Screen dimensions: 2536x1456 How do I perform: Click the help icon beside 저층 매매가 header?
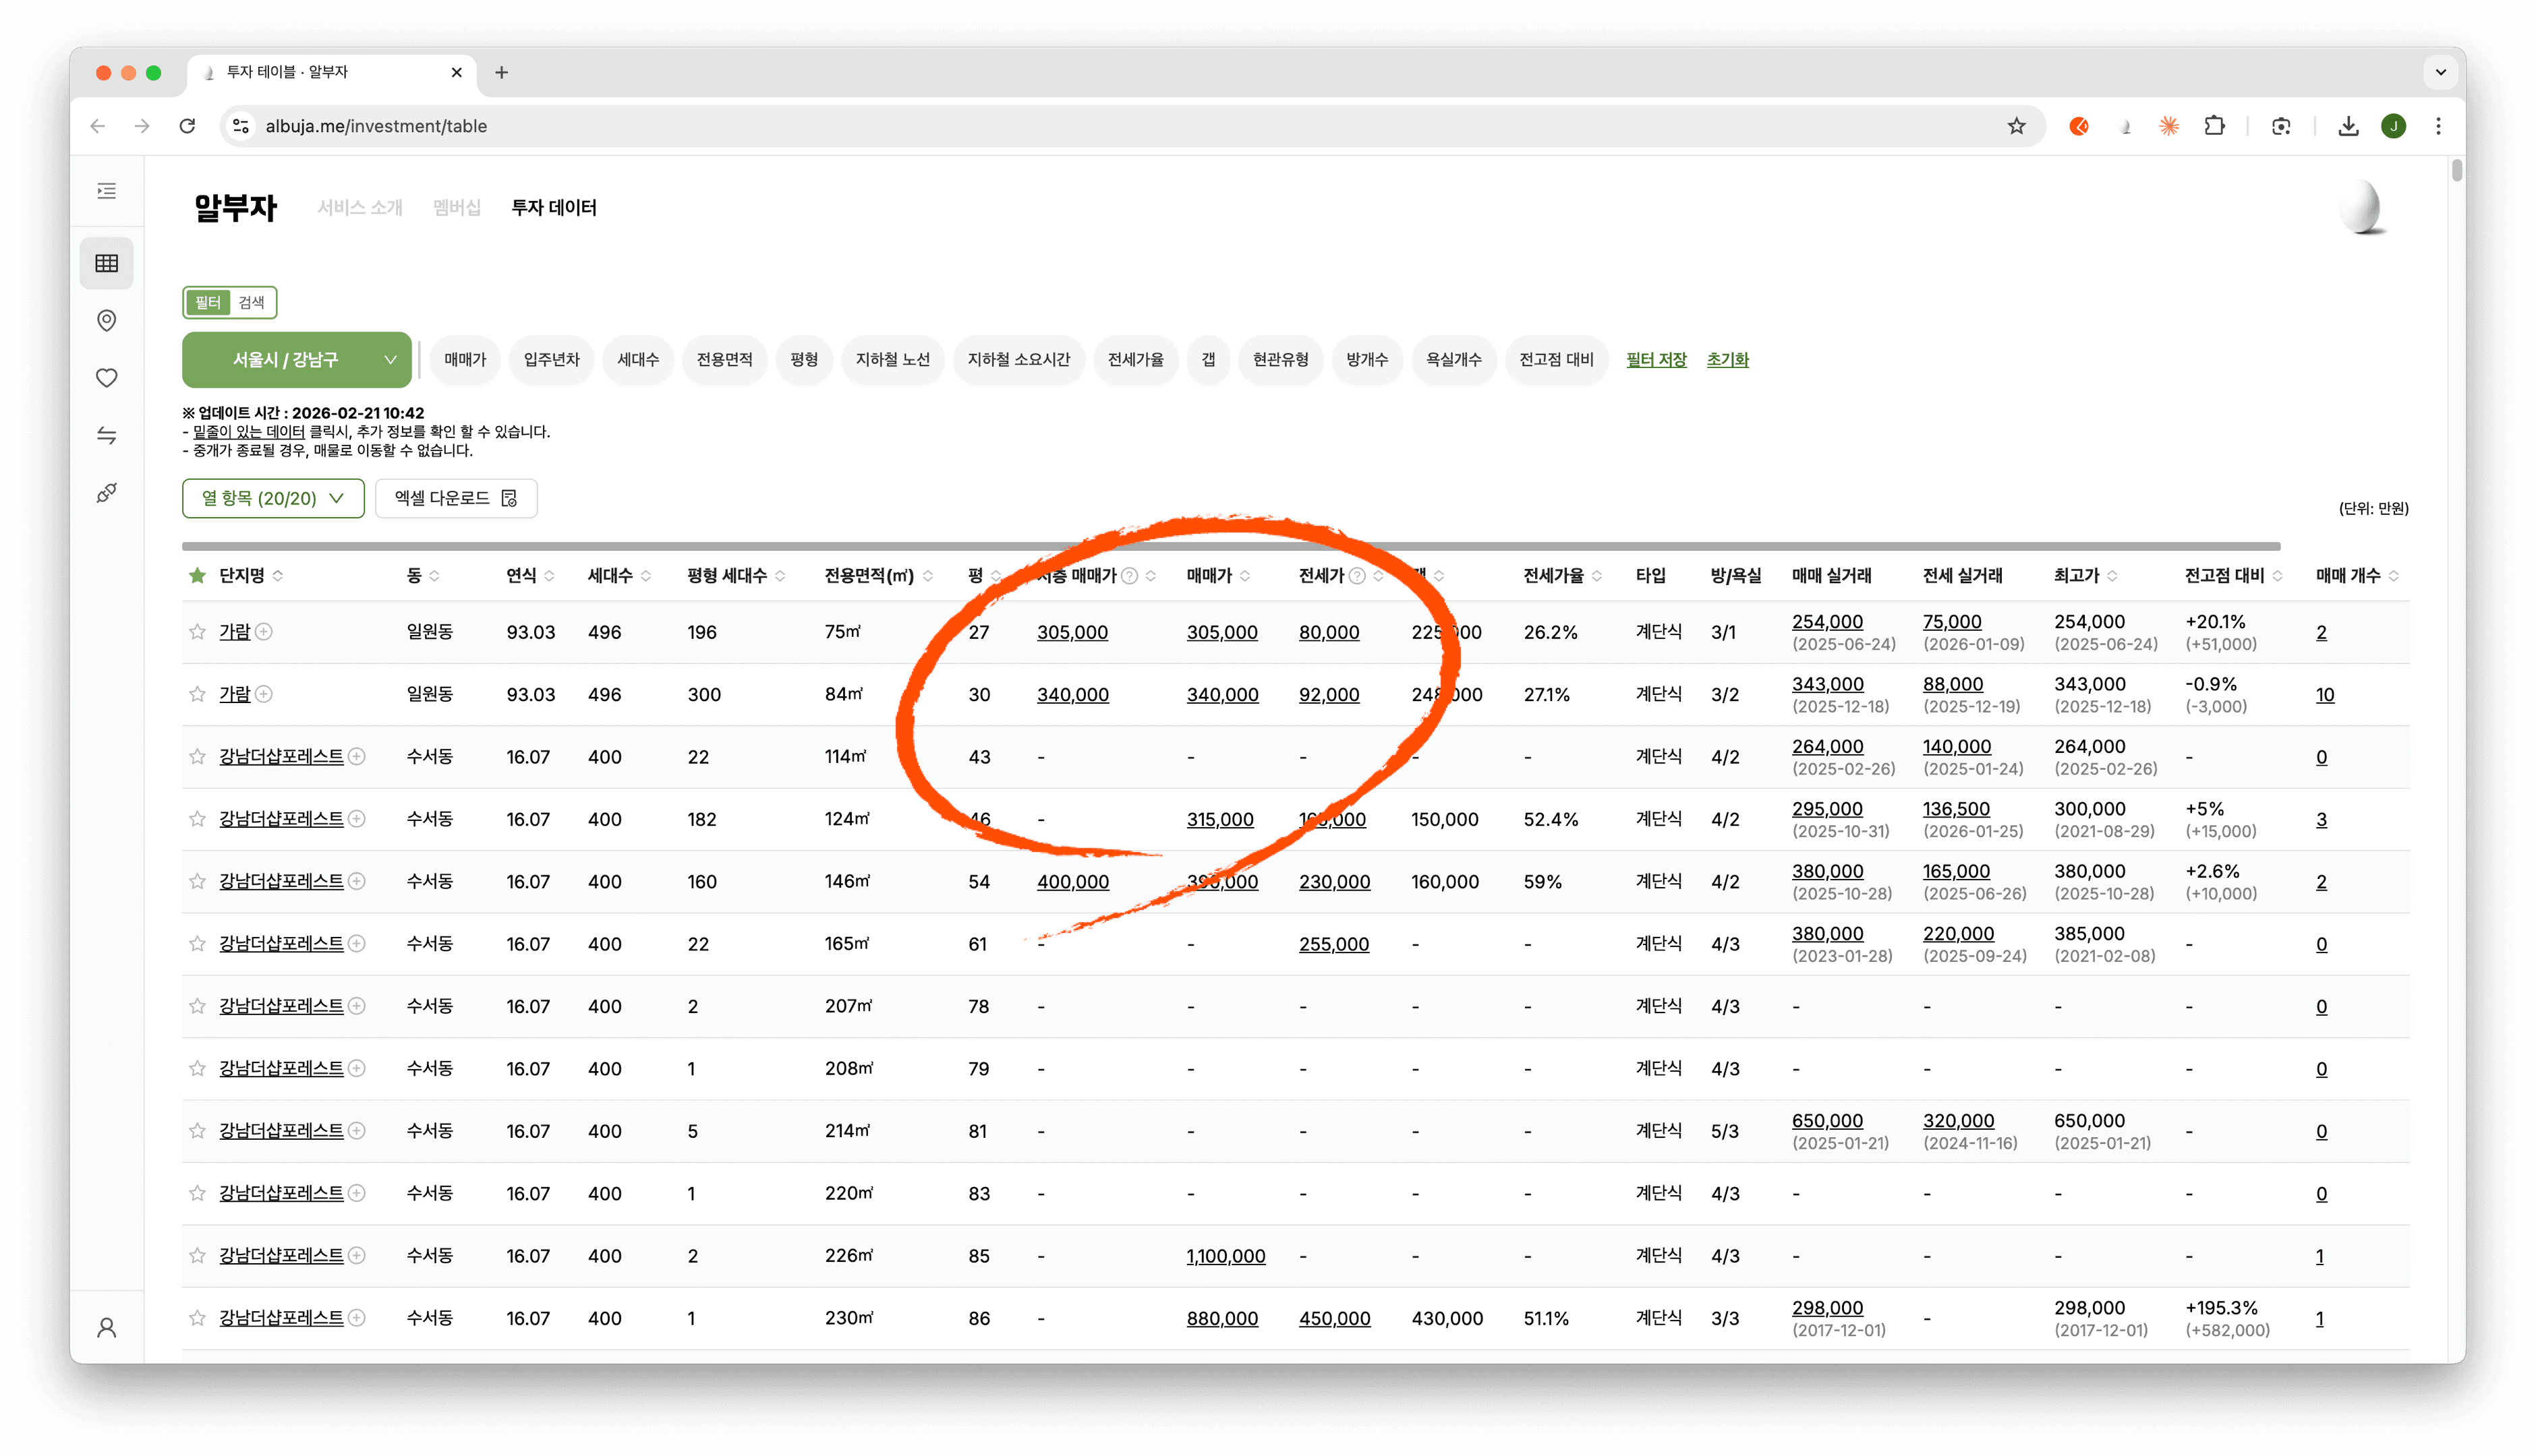[x=1130, y=575]
